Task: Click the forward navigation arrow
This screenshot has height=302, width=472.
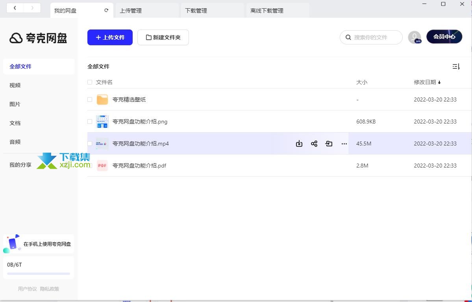Action: pyautogui.click(x=32, y=8)
